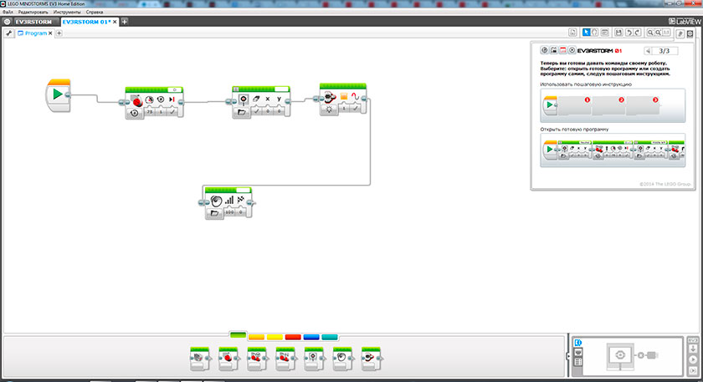Select the motor block port selector field
This screenshot has width=703, height=382.
click(x=174, y=90)
